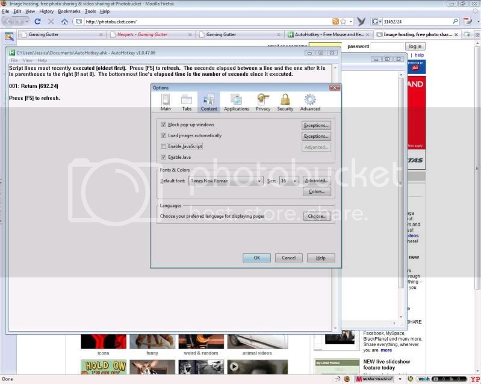Click the photobucket.com address bar
The height and width of the screenshot is (384, 481).
pos(205,22)
